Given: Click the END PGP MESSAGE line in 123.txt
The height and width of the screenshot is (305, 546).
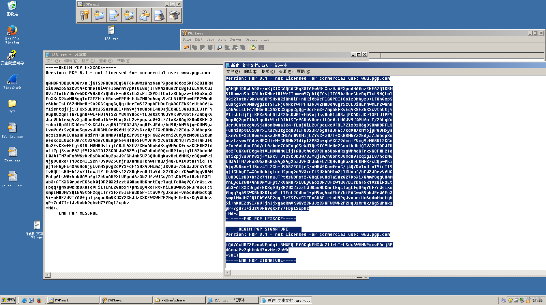Looking at the screenshot, I should point(78,213).
